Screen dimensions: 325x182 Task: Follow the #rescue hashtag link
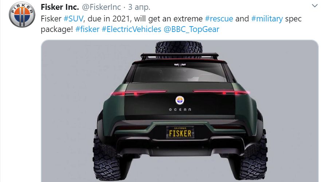[219, 19]
